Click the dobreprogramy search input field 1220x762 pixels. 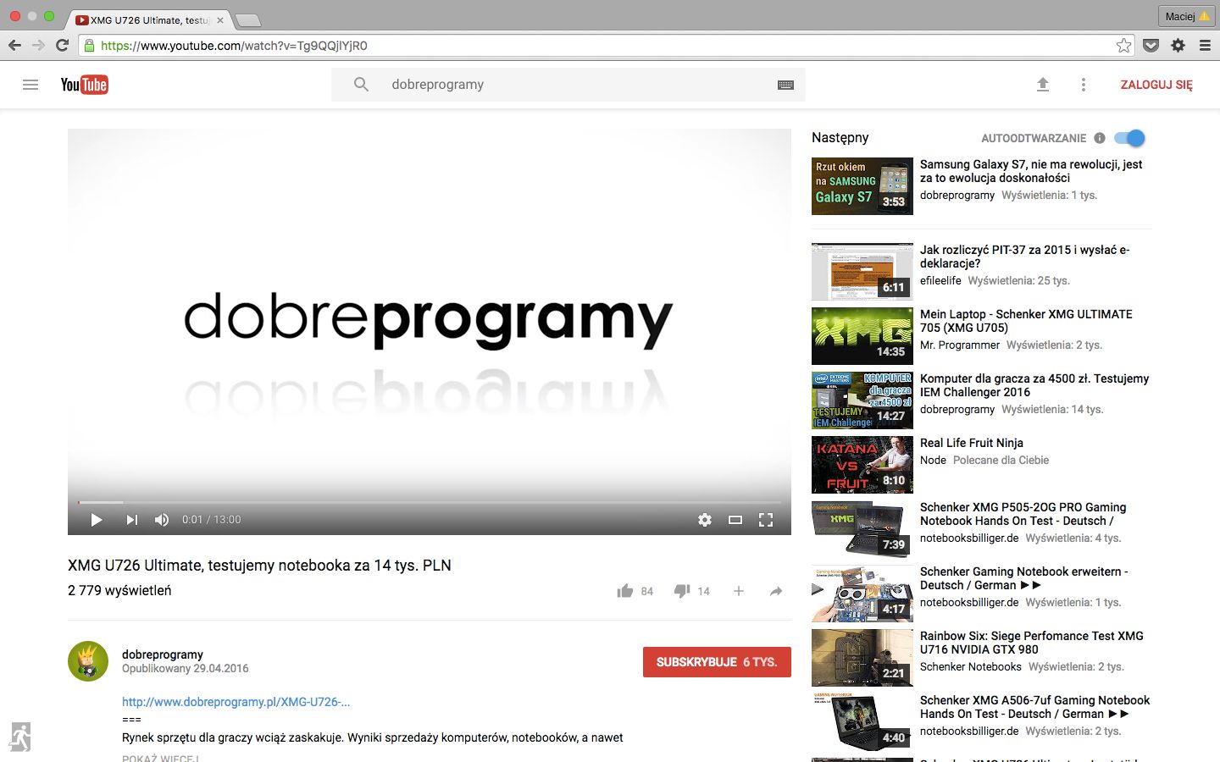tap(576, 85)
